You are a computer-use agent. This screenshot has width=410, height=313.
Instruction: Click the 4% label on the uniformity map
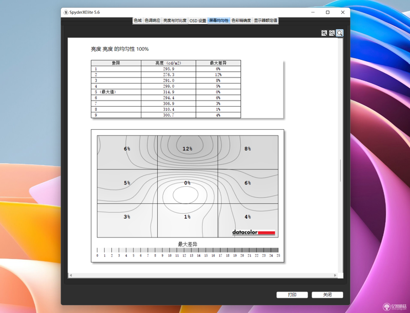pyautogui.click(x=248, y=217)
